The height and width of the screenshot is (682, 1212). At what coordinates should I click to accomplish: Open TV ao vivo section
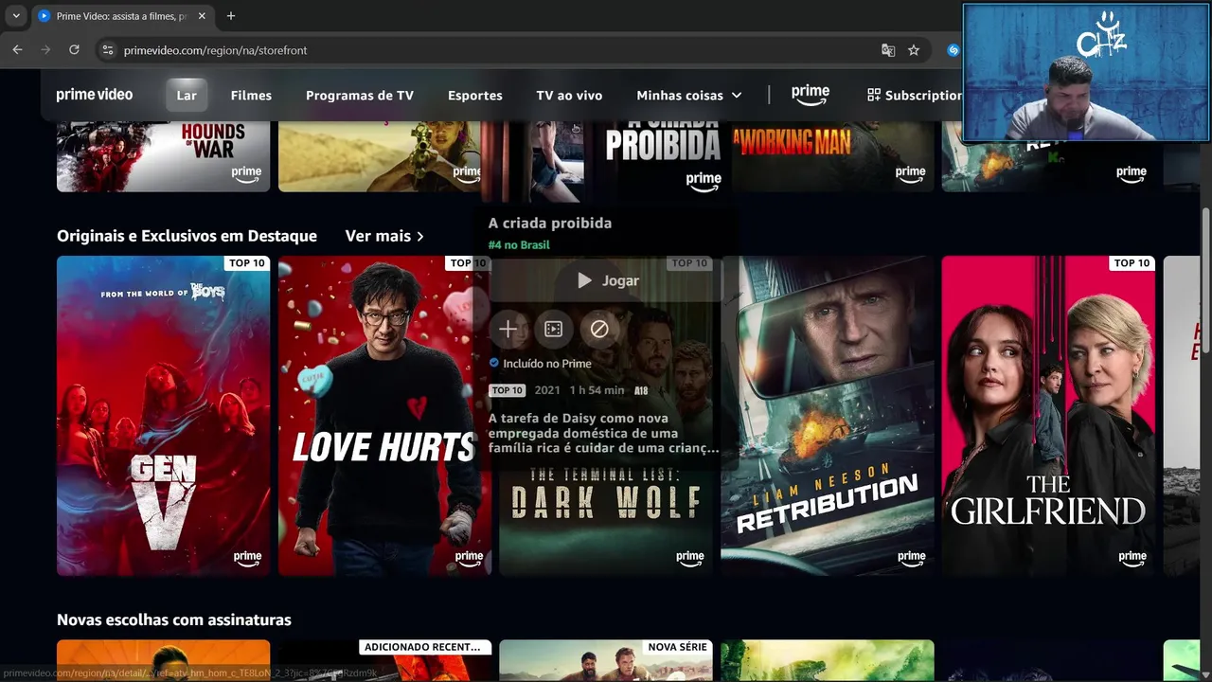click(569, 95)
